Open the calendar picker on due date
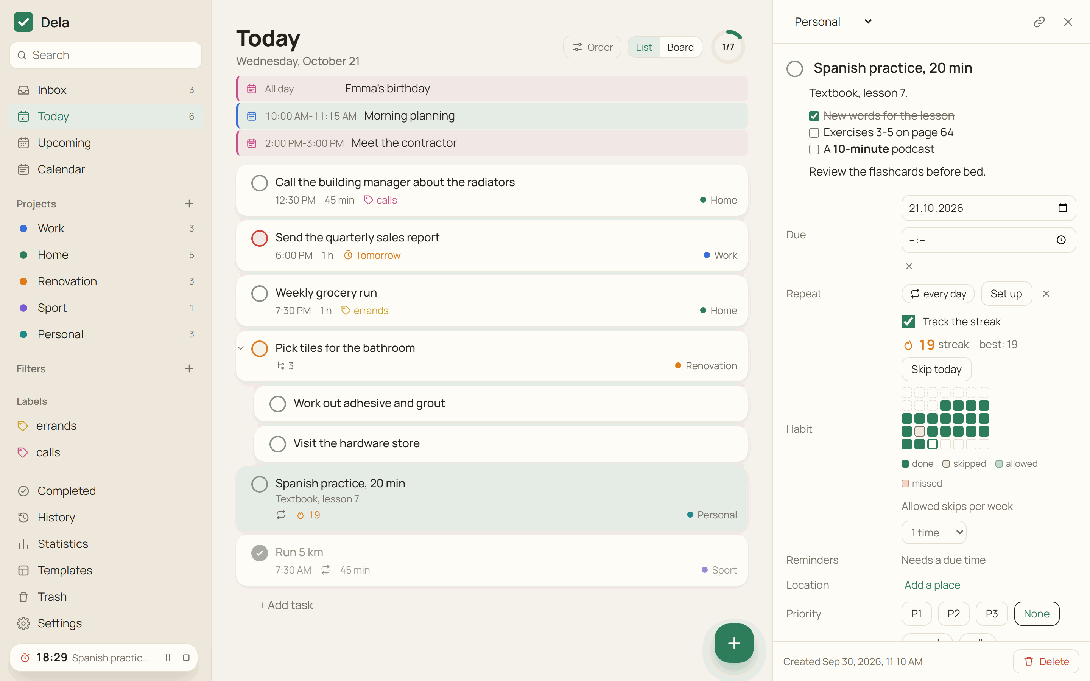 1062,208
